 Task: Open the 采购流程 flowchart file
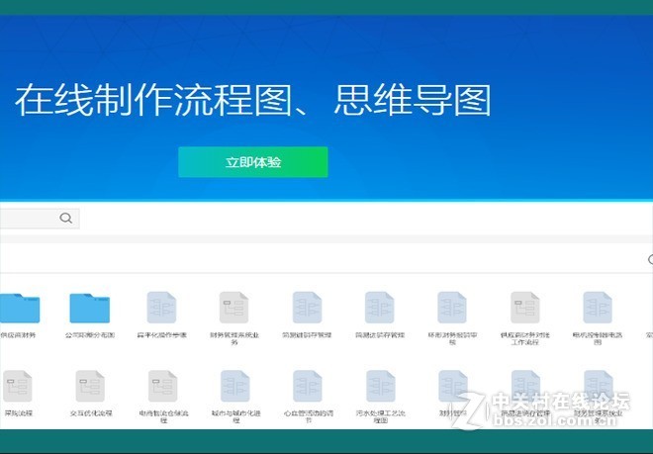coord(18,386)
